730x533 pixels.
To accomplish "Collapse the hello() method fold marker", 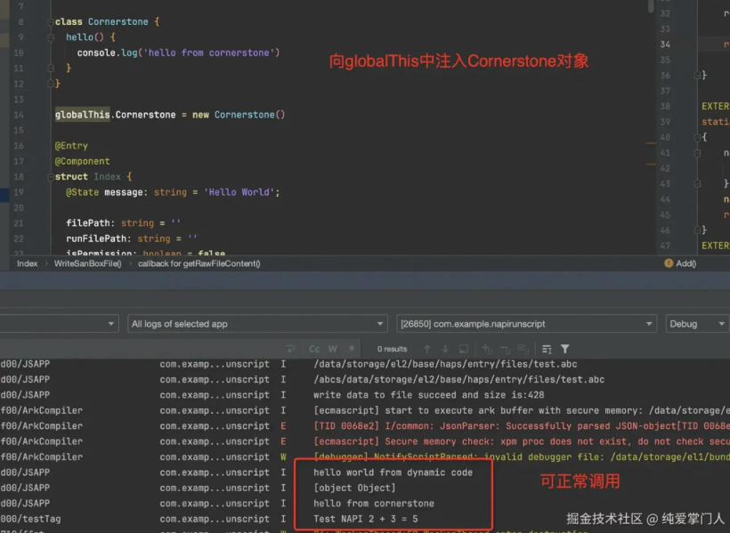I will (51, 37).
